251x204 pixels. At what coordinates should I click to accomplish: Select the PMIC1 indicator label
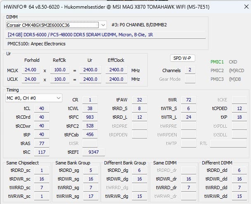217,62
